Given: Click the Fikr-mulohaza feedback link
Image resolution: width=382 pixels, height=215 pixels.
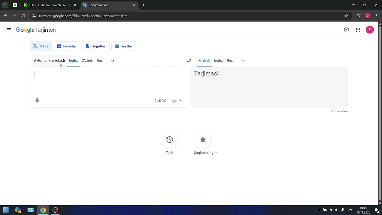Looking at the screenshot, I should coord(340,111).
